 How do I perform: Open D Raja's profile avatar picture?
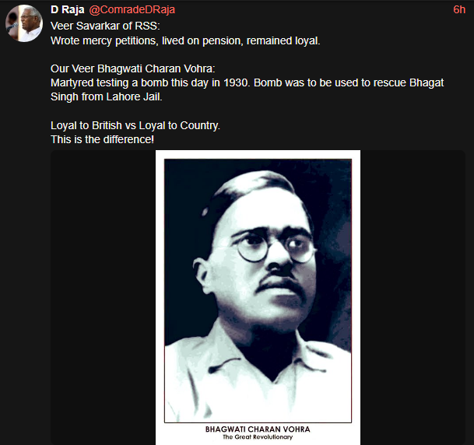[x=24, y=23]
